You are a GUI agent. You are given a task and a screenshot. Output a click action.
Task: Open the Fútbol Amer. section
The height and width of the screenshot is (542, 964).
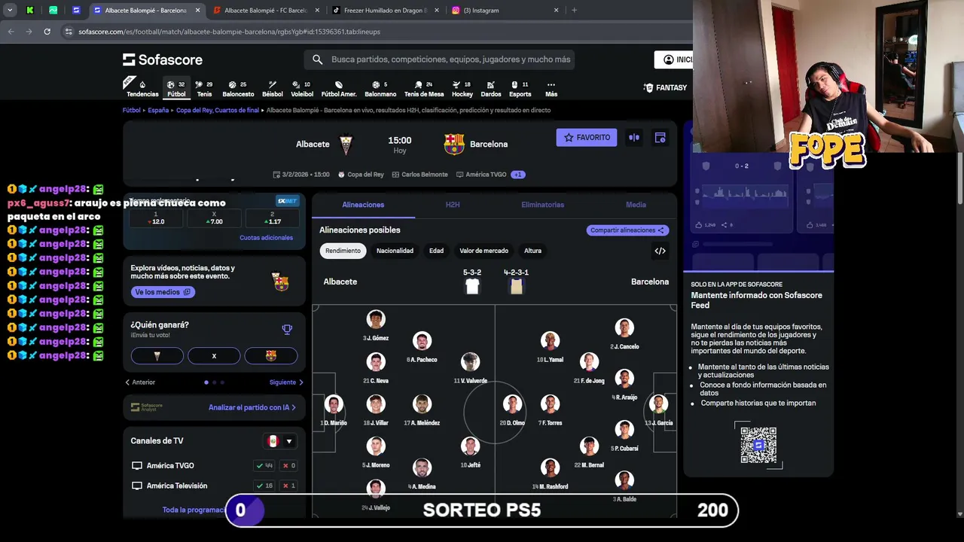pyautogui.click(x=339, y=89)
